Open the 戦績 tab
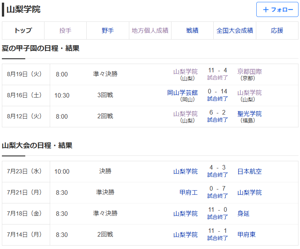 coord(192,31)
